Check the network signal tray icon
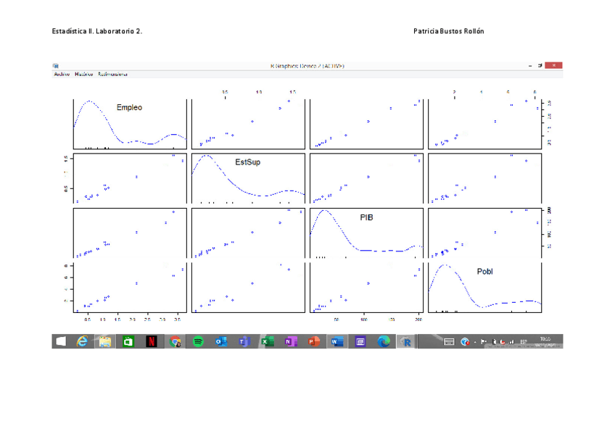Screen dimensions: 615x434 [511, 342]
